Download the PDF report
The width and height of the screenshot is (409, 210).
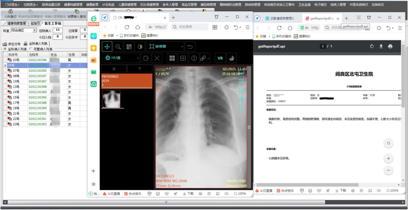point(381,47)
